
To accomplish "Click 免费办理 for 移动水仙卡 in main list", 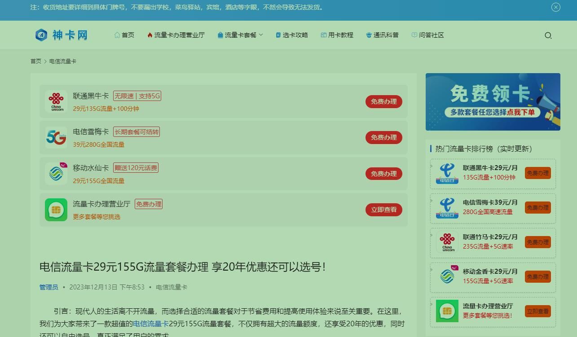I will coord(383,174).
